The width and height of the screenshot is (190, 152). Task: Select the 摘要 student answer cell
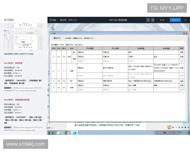166,85
